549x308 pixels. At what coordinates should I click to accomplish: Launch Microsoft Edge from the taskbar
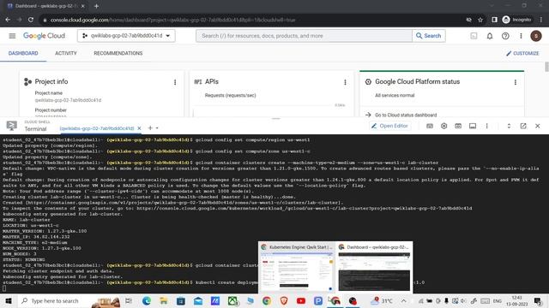[x=147, y=300]
